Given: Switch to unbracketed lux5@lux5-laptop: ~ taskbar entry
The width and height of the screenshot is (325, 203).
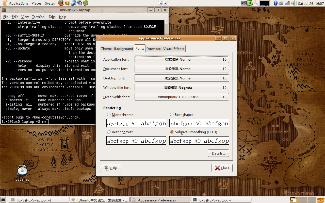Looking at the screenshot, I should (x=221, y=200).
